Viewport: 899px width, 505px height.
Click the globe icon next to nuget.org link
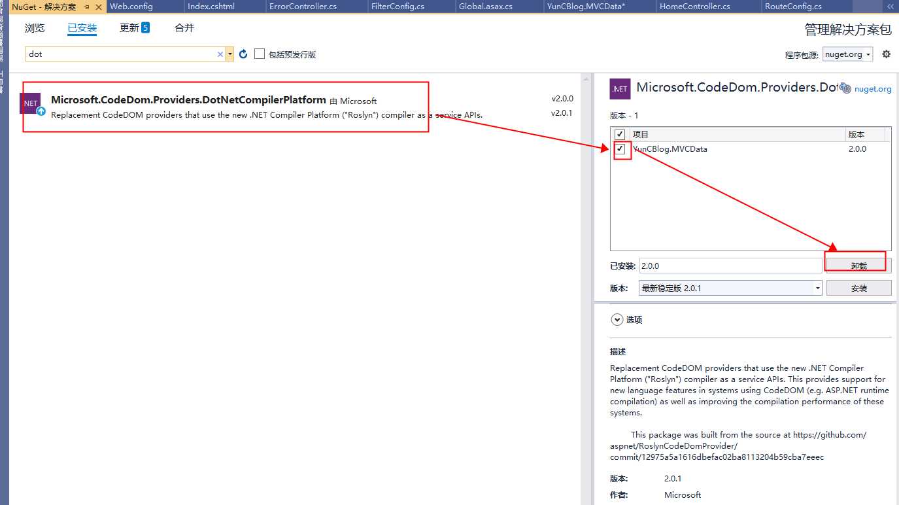845,88
